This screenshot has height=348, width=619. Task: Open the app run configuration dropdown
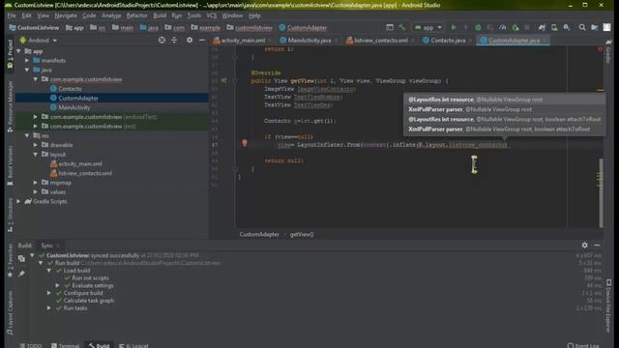428,28
